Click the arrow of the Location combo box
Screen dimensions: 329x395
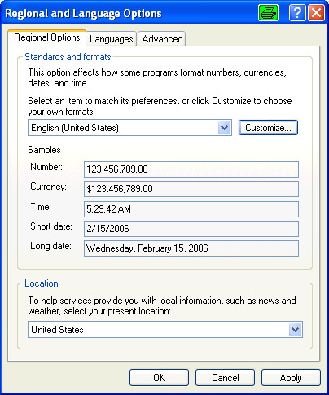pyautogui.click(x=296, y=330)
